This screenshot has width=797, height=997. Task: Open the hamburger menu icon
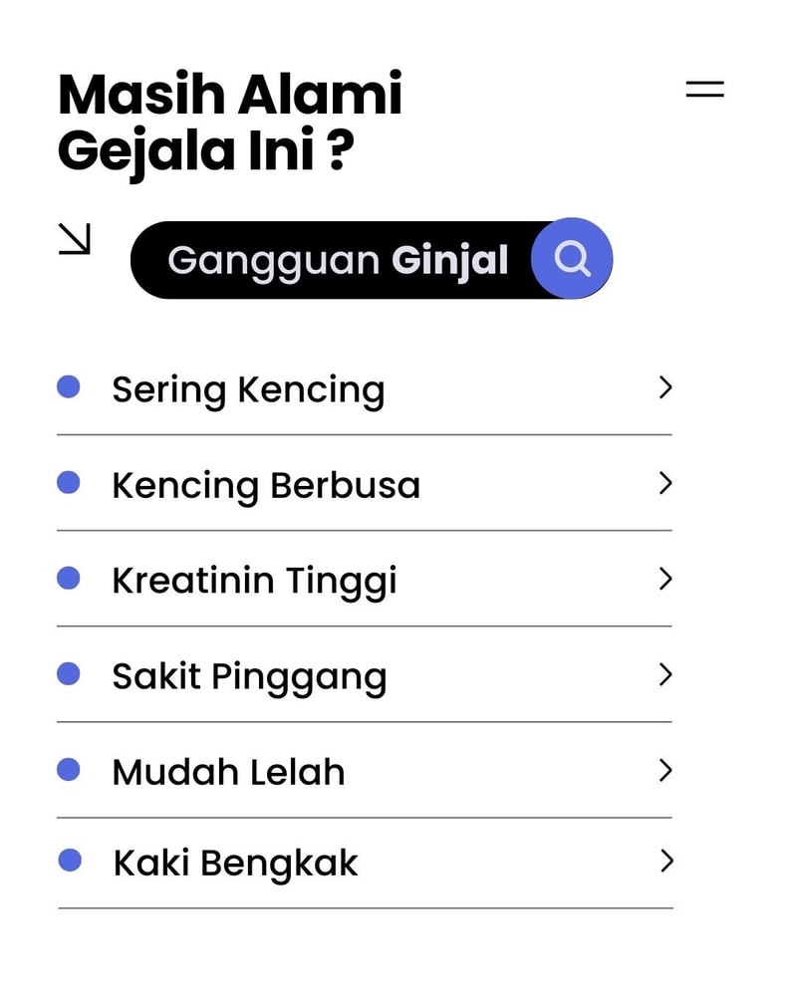click(x=704, y=89)
